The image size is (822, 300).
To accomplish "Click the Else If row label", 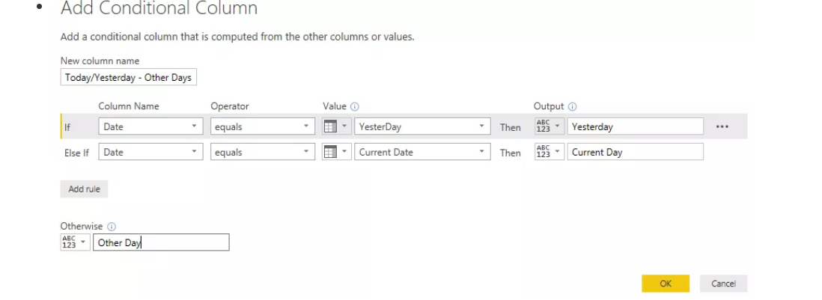I will pyautogui.click(x=76, y=153).
